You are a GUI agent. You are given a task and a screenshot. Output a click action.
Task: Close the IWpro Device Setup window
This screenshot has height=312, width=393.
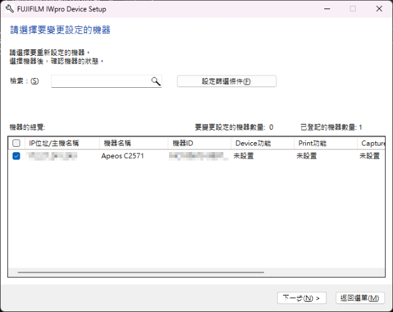pyautogui.click(x=379, y=9)
